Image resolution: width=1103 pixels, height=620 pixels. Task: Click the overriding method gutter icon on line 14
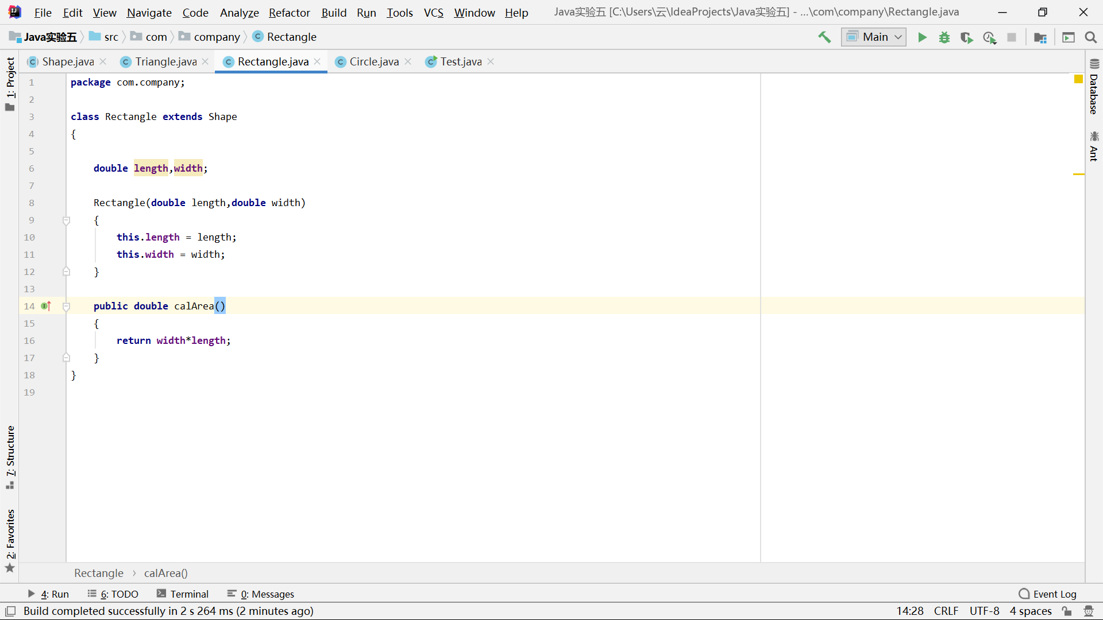[47, 306]
